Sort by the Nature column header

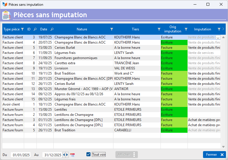(x=82, y=29)
